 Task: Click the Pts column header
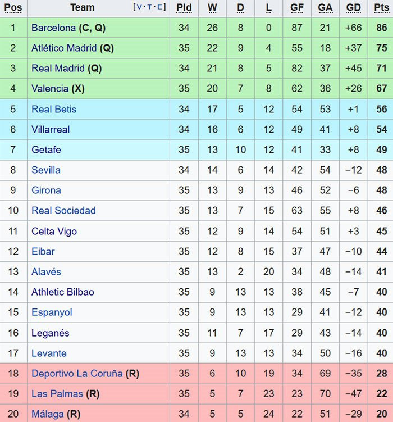tap(381, 8)
